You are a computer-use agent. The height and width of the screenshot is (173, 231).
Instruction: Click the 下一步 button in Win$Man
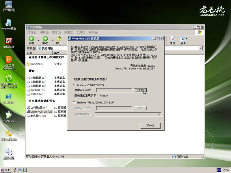pos(150,126)
